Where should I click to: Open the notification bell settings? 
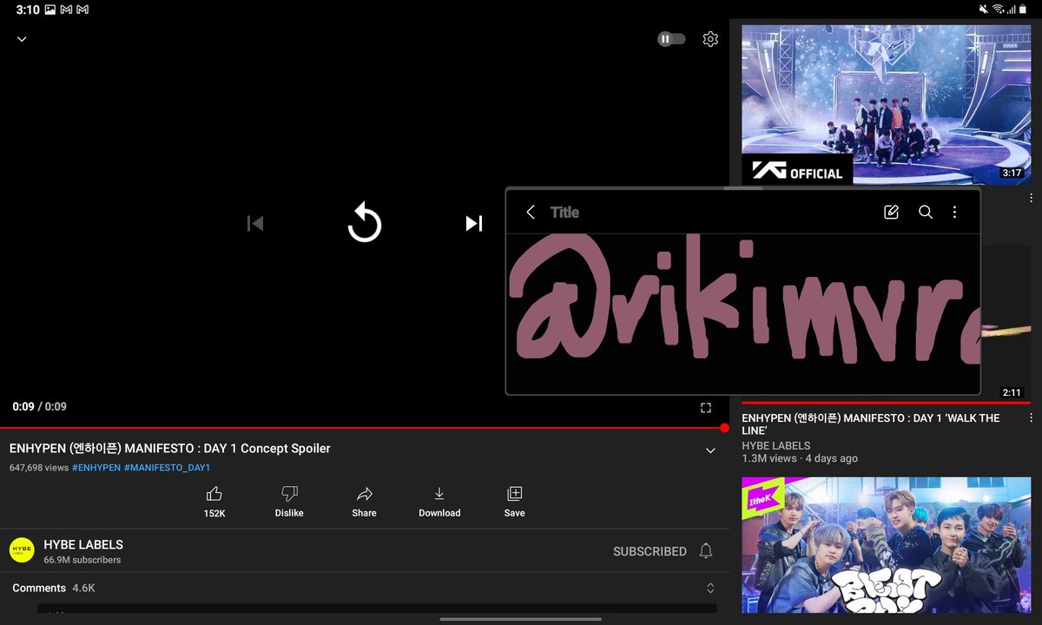(706, 551)
